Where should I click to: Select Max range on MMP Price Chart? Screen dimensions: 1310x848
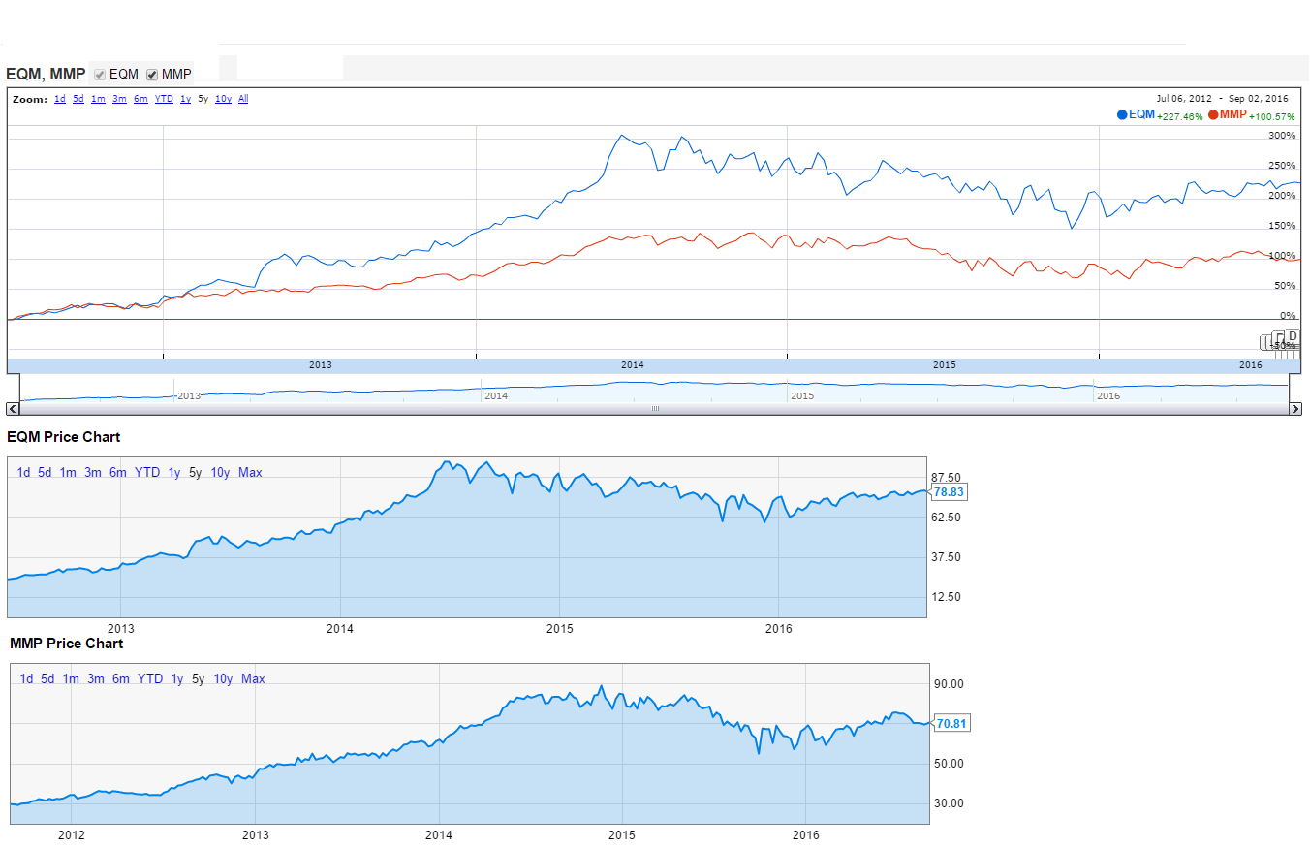[253, 679]
